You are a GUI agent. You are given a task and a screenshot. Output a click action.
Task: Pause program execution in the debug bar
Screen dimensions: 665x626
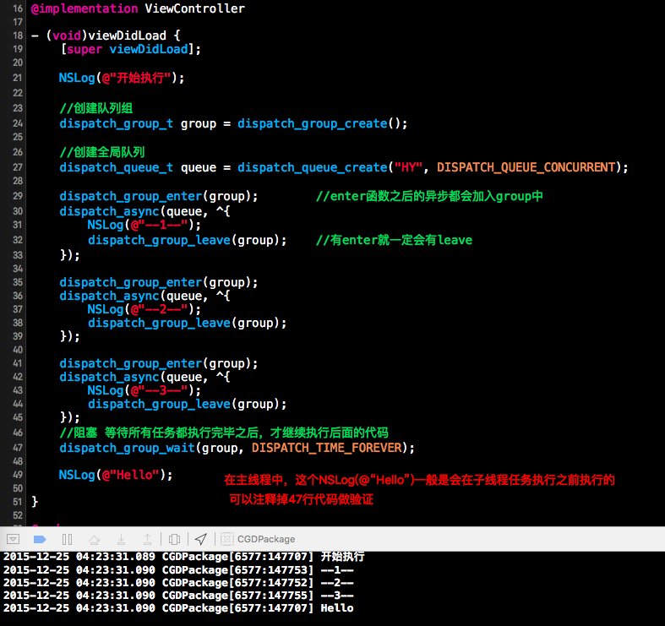pos(67,539)
